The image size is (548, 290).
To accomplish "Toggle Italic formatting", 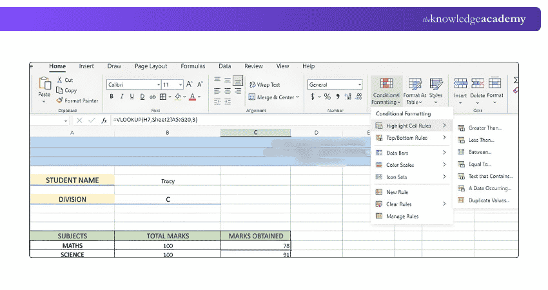I will tap(121, 97).
